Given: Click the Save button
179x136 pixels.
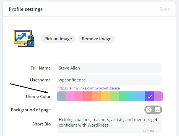Looking at the screenshot, I should [165, 9].
